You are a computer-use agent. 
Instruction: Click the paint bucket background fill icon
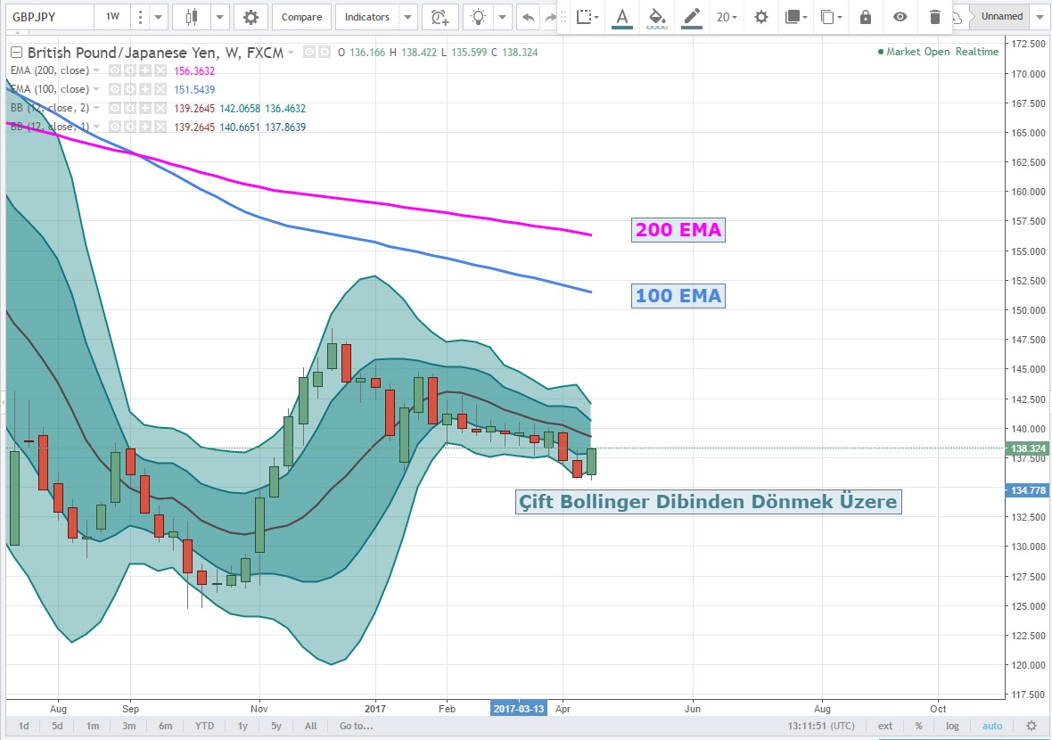[656, 17]
